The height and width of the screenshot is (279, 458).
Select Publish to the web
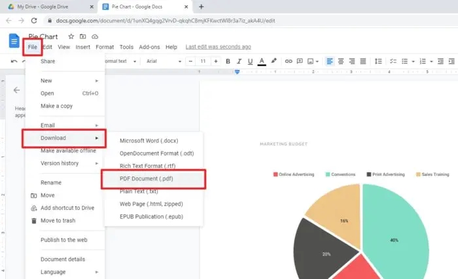pyautogui.click(x=65, y=240)
